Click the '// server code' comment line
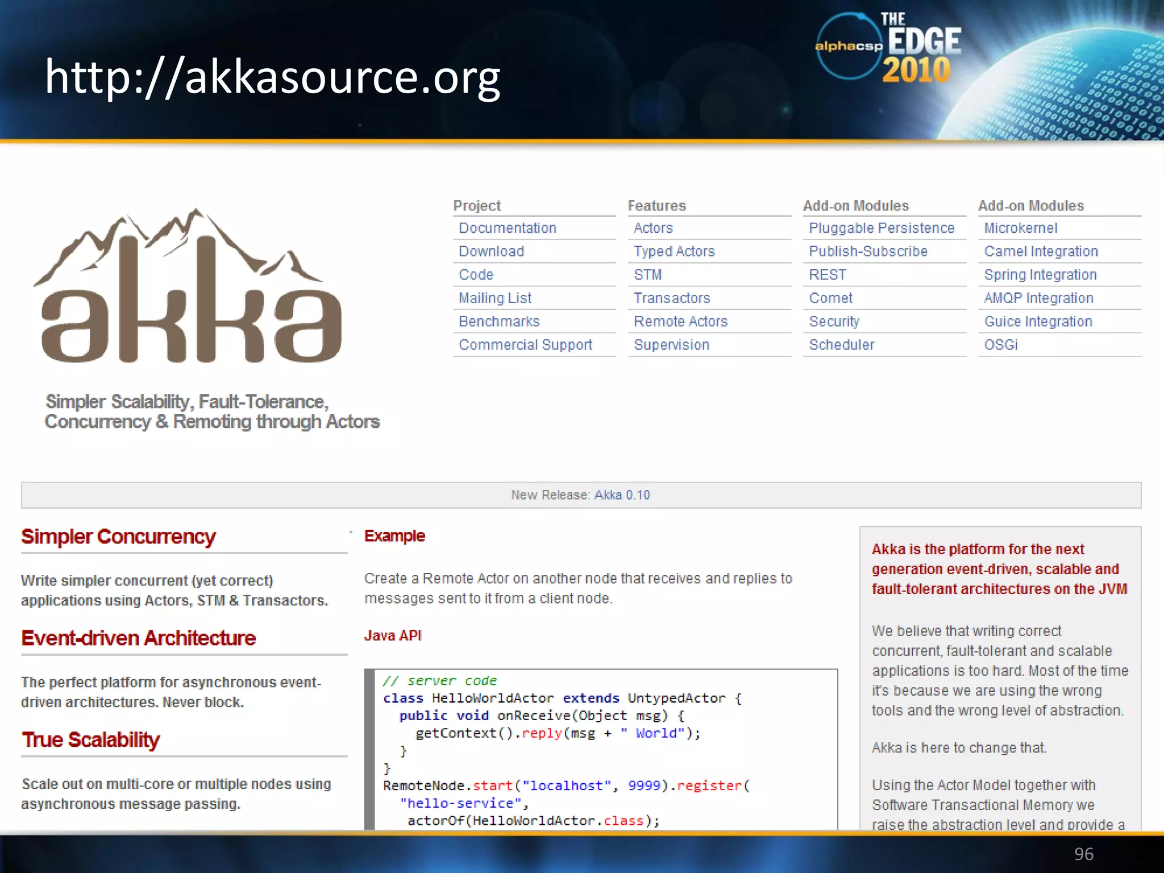 click(440, 680)
